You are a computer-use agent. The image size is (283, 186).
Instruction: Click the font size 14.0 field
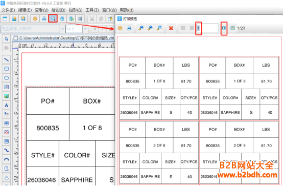coord(74,29)
